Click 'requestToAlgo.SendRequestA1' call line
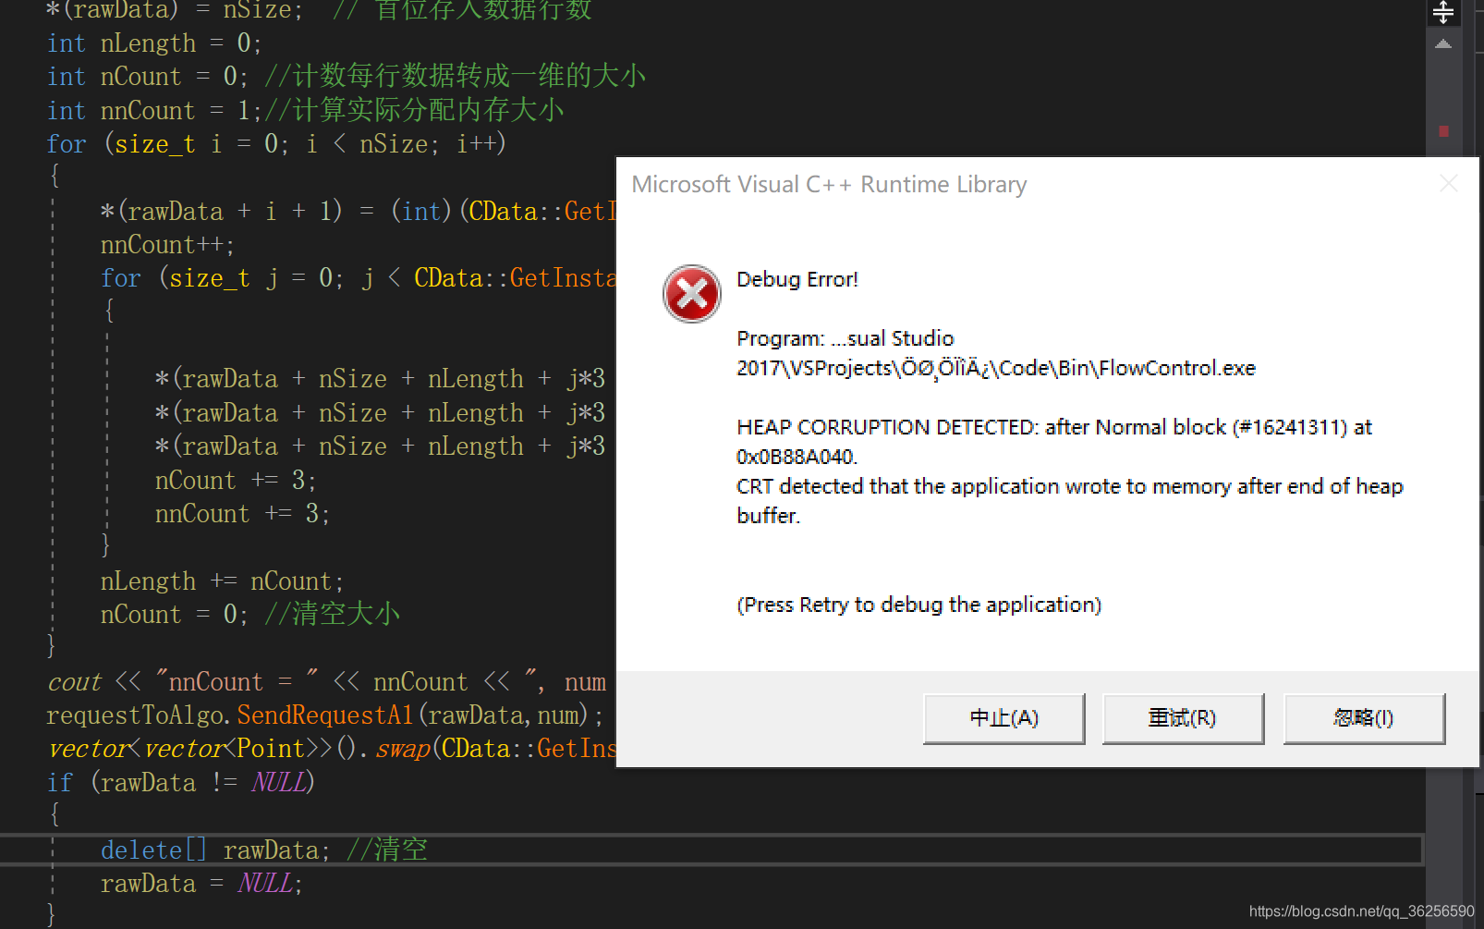 click(x=325, y=715)
